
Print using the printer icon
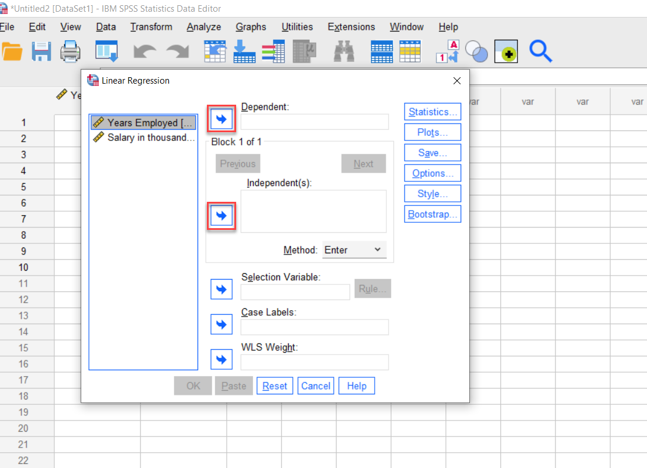[x=70, y=51]
